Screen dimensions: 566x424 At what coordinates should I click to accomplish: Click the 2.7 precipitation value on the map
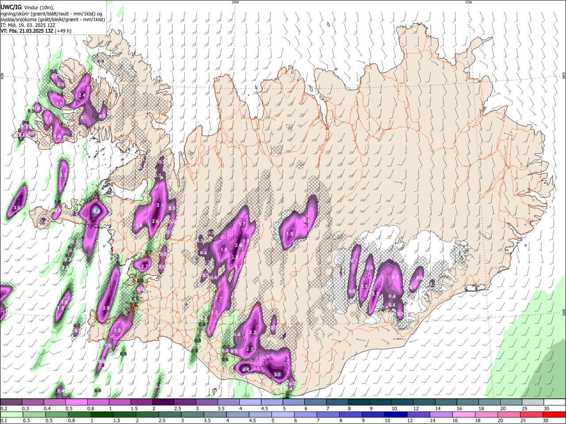click(x=144, y=267)
